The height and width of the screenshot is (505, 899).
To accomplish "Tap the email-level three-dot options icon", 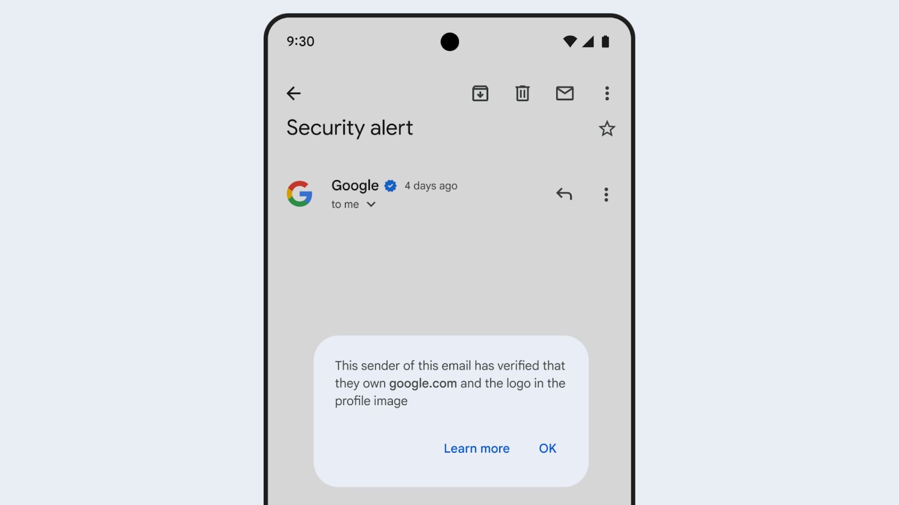I will coord(606,194).
